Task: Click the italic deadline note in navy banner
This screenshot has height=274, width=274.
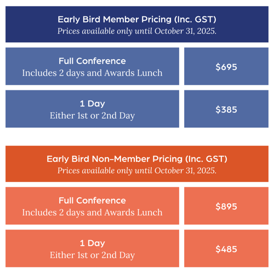Action: pyautogui.click(x=137, y=31)
